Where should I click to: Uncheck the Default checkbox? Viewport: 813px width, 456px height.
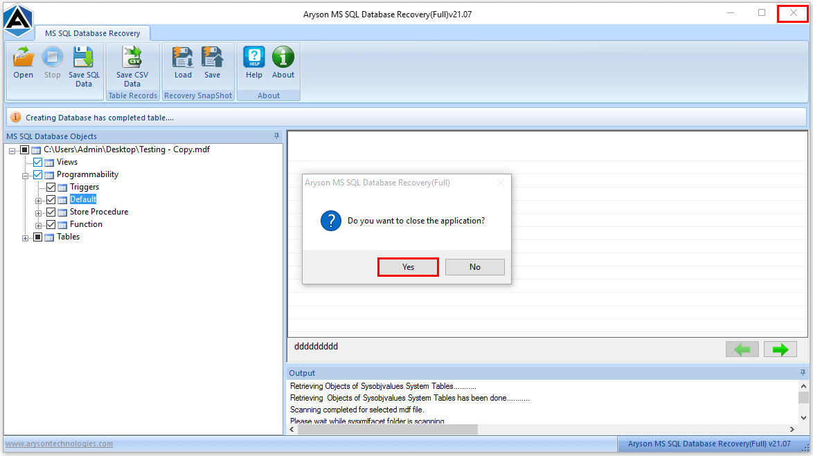tap(51, 199)
